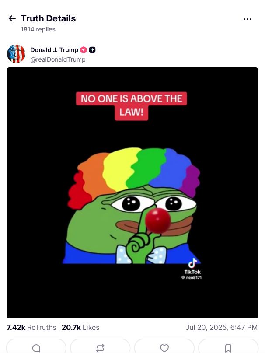Like the post with the heart icon

click(x=164, y=348)
